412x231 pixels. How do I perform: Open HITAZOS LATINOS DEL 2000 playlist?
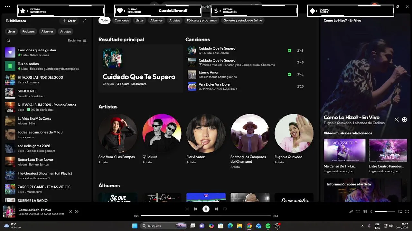(x=47, y=80)
